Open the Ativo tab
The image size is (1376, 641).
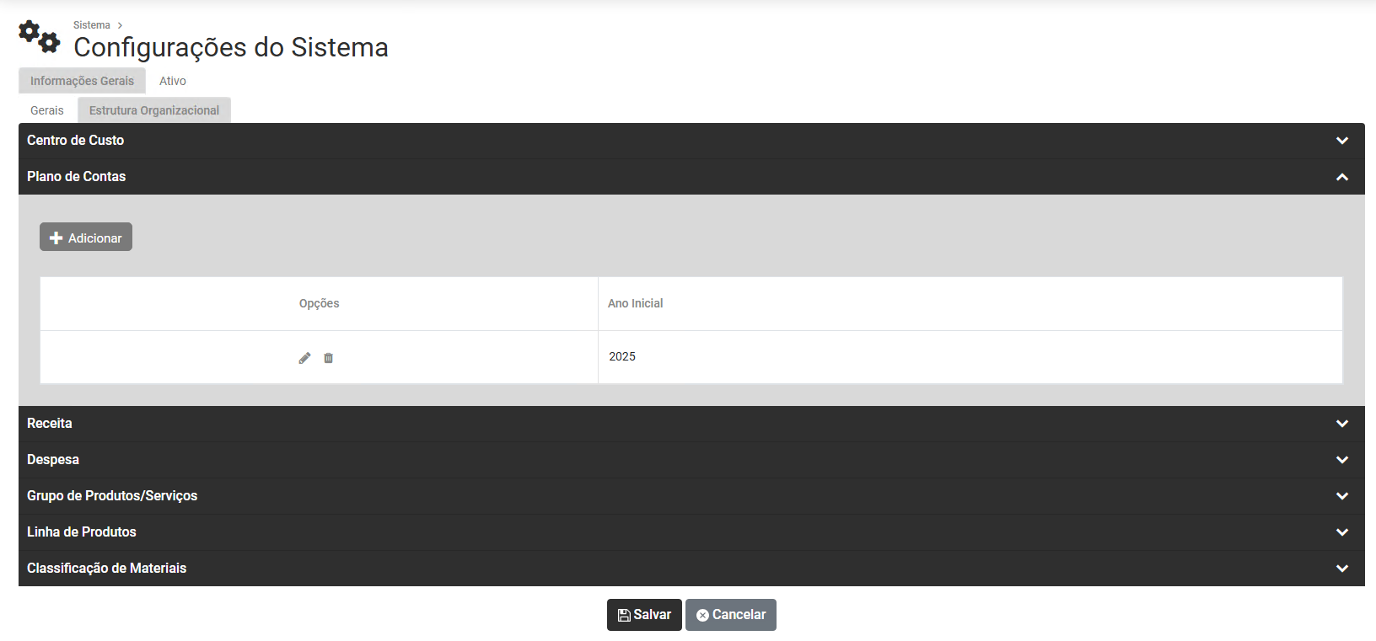pos(173,81)
